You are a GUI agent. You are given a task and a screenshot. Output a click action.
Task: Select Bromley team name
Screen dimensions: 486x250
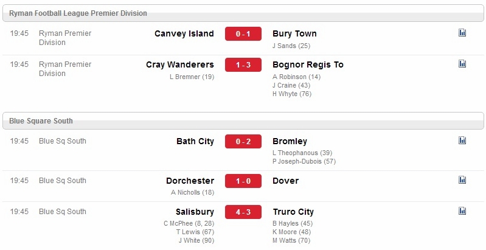point(290,141)
